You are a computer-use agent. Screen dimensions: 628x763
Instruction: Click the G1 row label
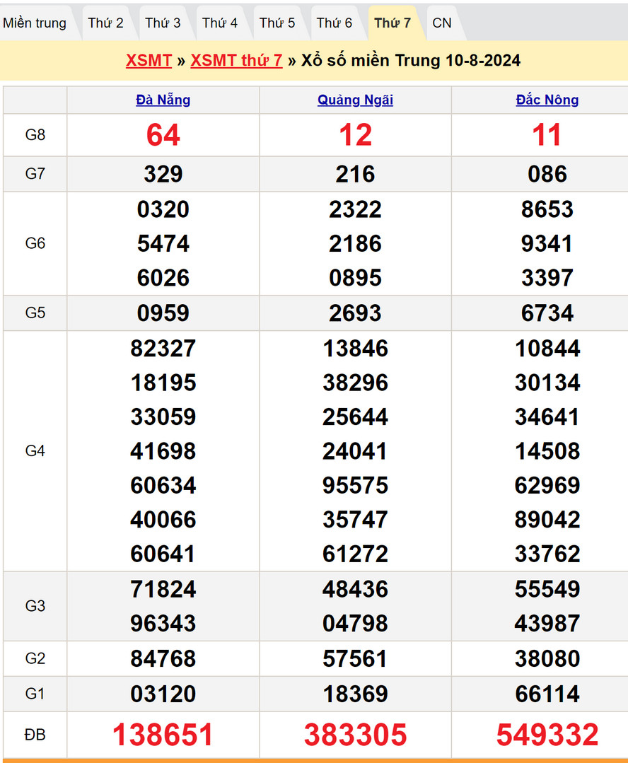[35, 694]
